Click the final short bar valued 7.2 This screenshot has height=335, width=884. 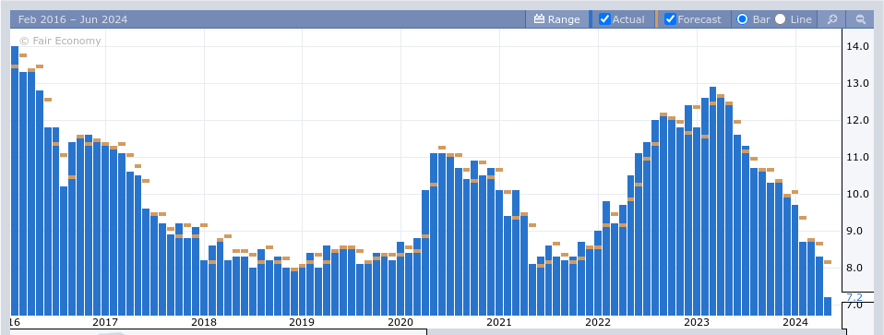coord(828,306)
